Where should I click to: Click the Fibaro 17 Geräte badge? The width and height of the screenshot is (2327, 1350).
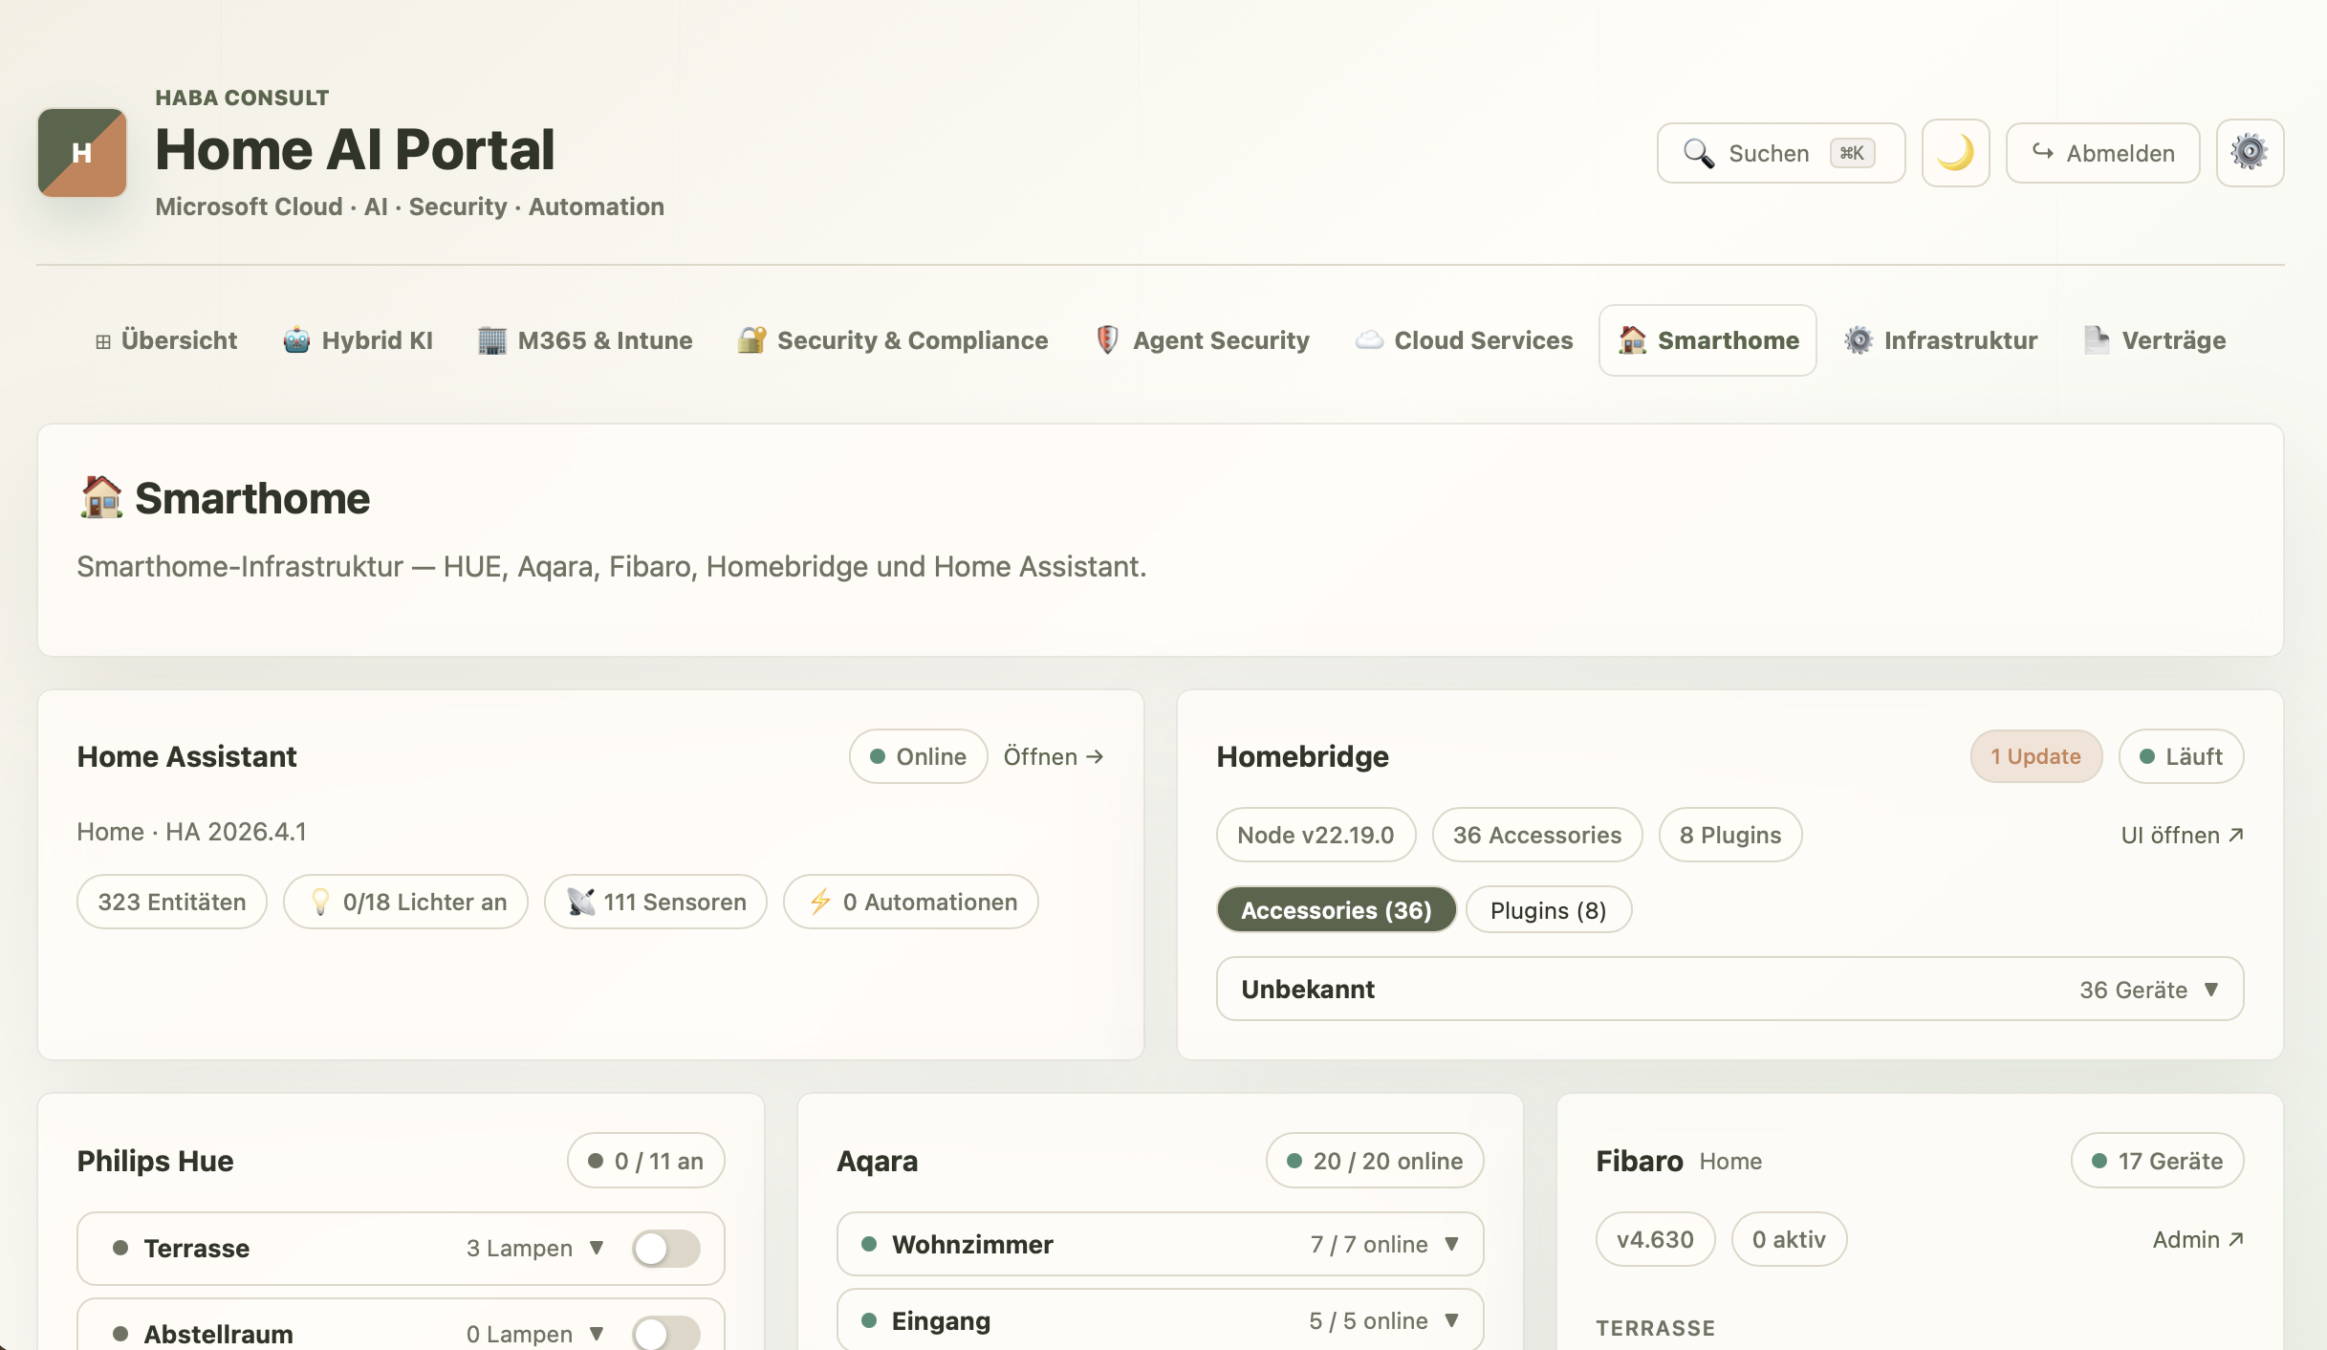coord(2158,1161)
